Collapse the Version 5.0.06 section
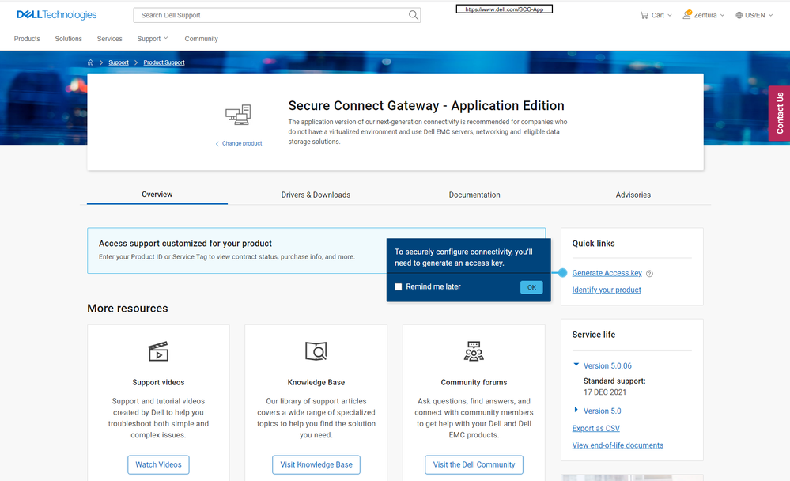The image size is (790, 481). point(576,365)
